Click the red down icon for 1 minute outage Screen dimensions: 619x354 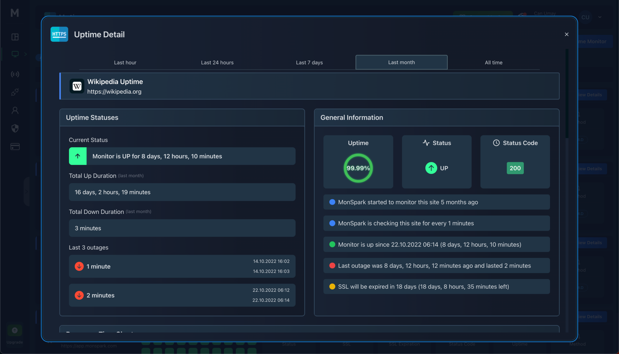79,266
